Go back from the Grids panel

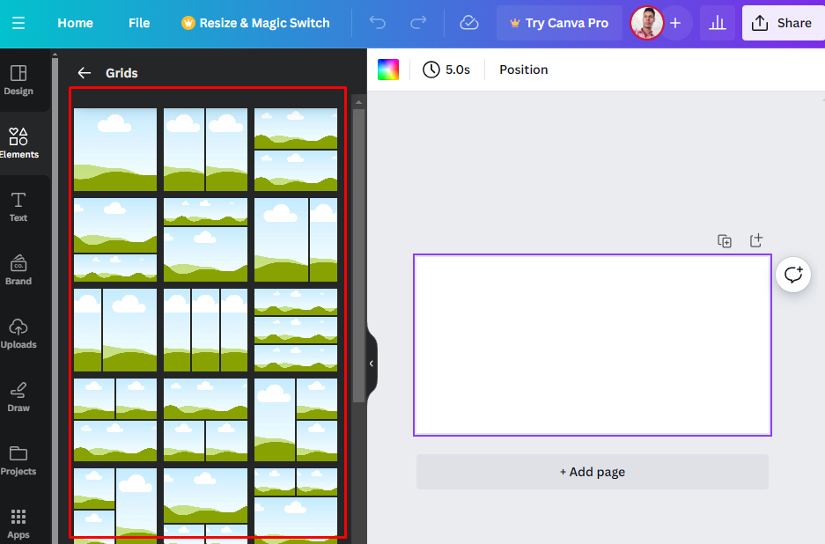tap(84, 73)
